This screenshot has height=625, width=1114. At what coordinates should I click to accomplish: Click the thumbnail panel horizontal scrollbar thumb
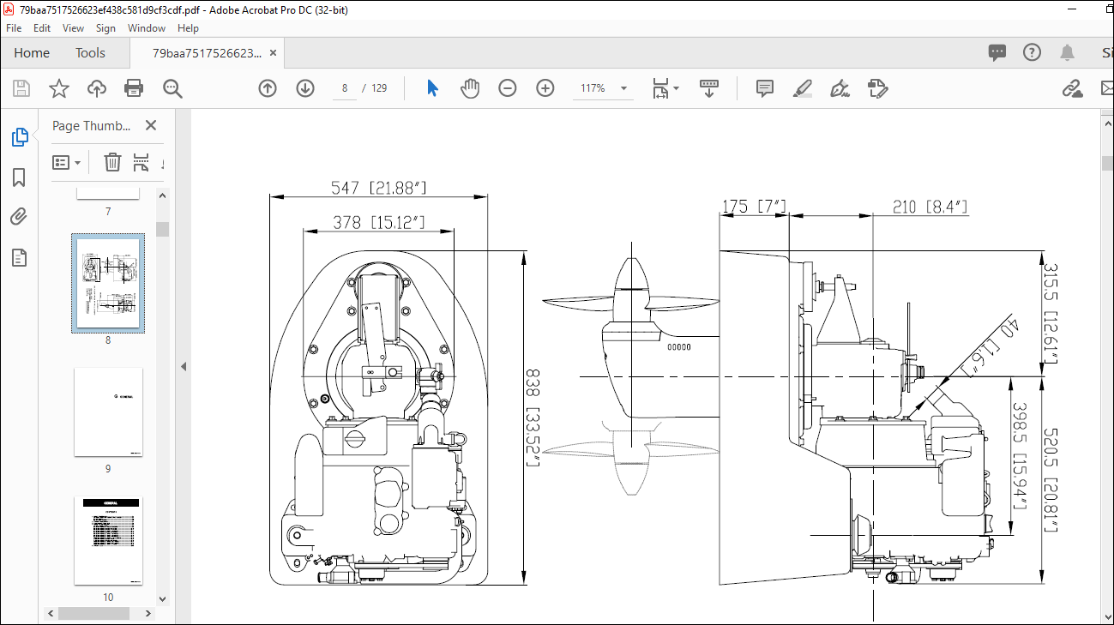point(93,614)
